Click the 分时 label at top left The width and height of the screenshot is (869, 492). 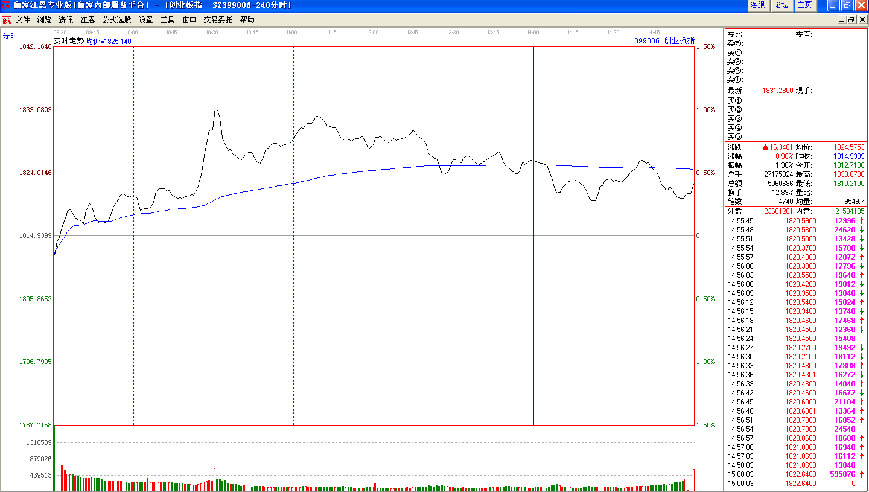pos(10,36)
